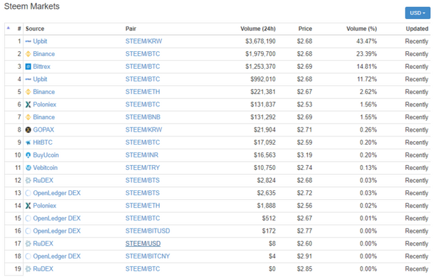Image resolution: width=437 pixels, height=279 pixels.
Task: Open the USD currency dropdown
Action: coord(417,13)
